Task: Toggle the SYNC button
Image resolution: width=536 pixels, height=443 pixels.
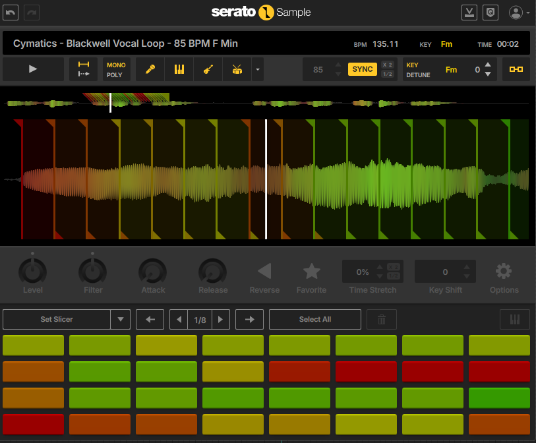Action: click(363, 69)
